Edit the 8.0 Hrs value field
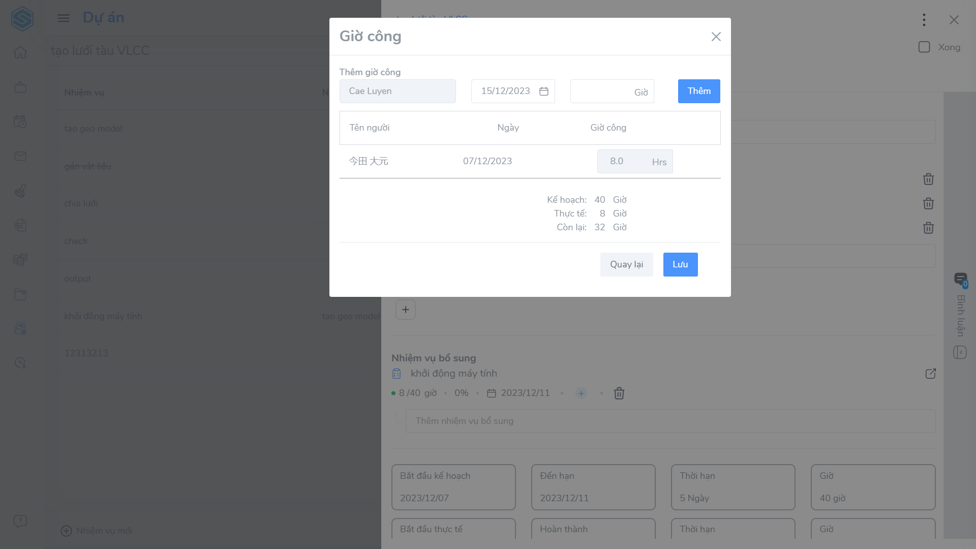Viewport: 976px width, 549px height. point(635,161)
